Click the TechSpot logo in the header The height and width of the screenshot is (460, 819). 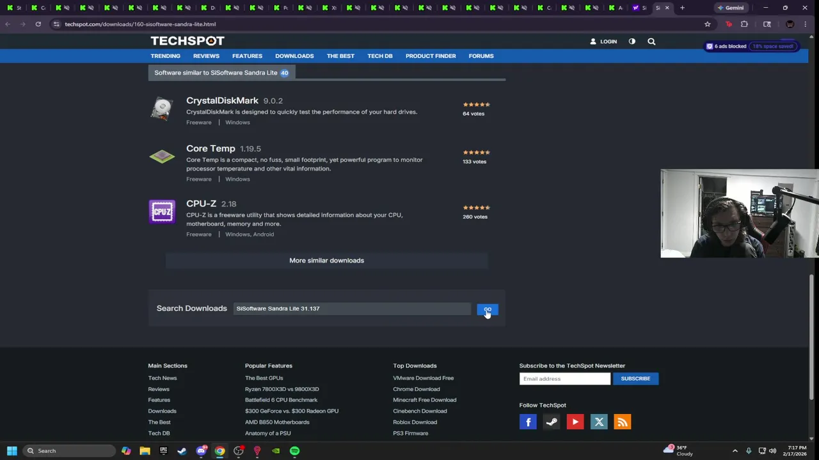click(187, 41)
